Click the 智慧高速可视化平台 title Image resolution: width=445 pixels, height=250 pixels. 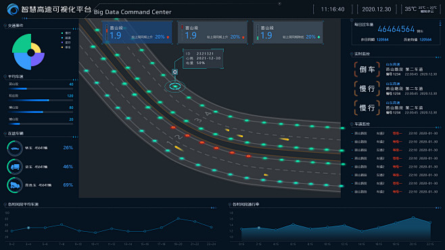click(56, 9)
